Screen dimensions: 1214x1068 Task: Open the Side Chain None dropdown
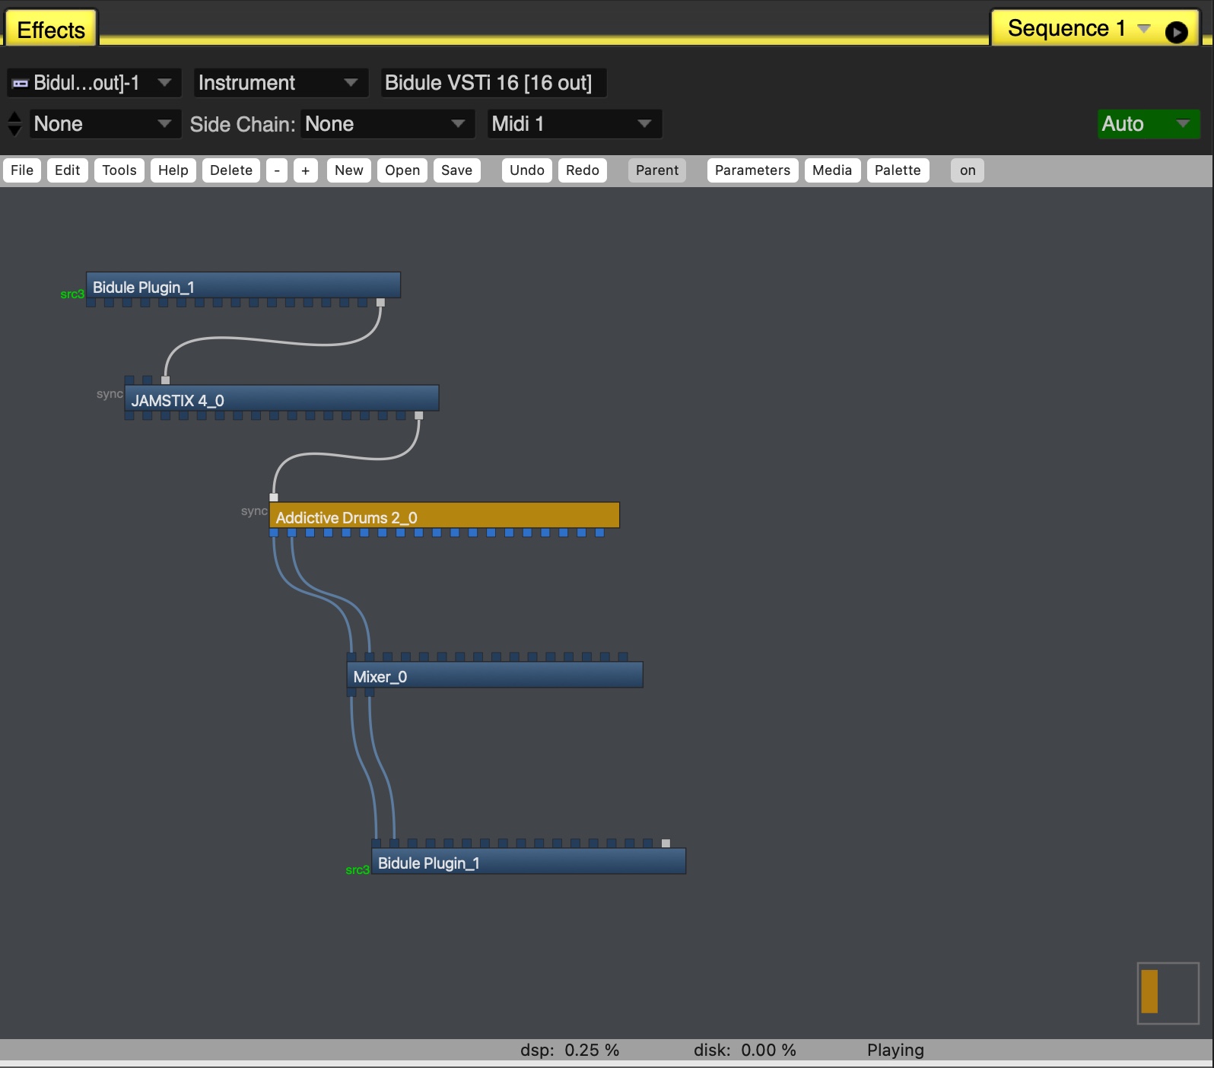(388, 124)
